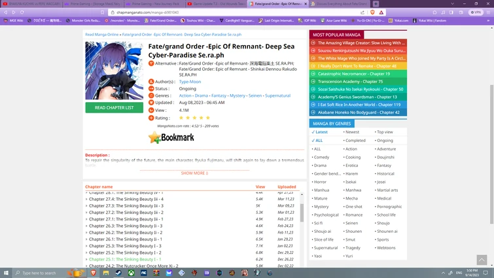Open Touhou Wiki bookmark
The image size is (494, 278).
198,20
